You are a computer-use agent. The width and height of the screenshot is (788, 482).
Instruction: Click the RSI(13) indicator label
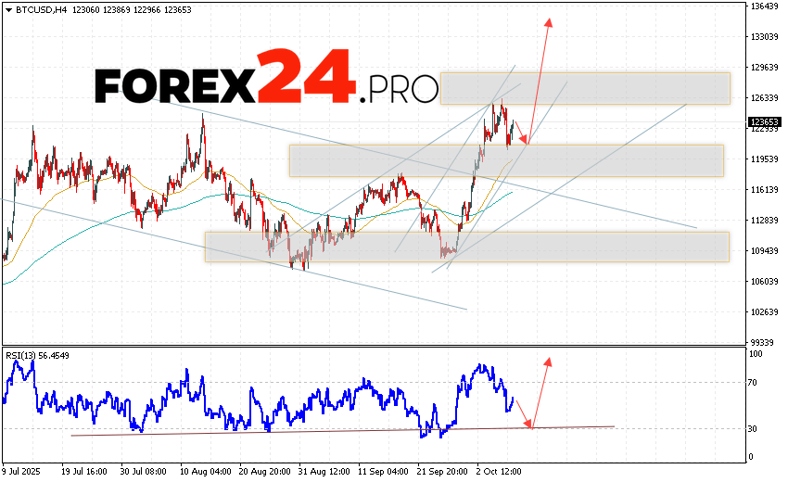pyautogui.click(x=24, y=355)
